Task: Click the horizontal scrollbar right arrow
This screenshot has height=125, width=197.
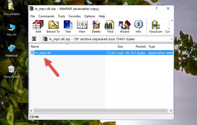Action: [x=171, y=110]
